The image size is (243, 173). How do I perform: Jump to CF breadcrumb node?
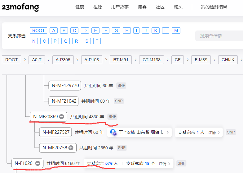coord(178,60)
